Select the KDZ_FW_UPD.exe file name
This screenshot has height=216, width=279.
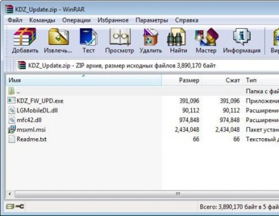40,101
